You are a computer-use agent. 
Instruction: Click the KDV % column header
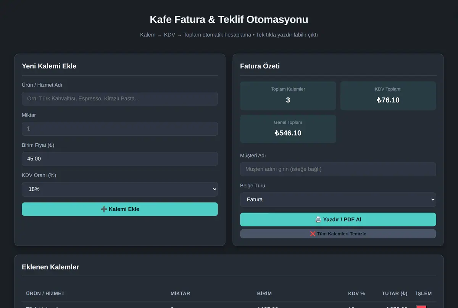(x=356, y=293)
